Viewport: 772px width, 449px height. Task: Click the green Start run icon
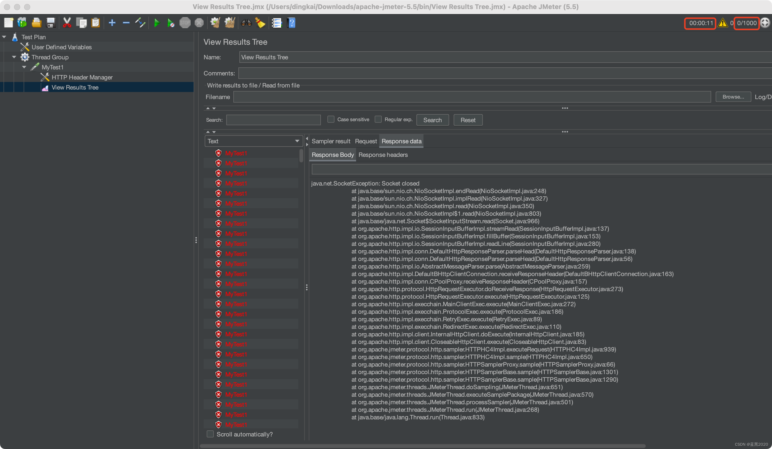(157, 23)
